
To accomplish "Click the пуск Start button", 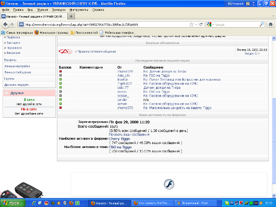I will tap(13, 203).
